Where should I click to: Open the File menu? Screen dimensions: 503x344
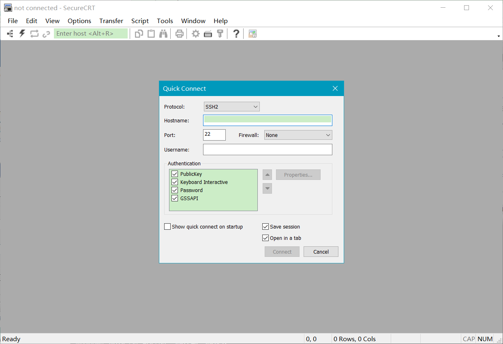pos(13,21)
